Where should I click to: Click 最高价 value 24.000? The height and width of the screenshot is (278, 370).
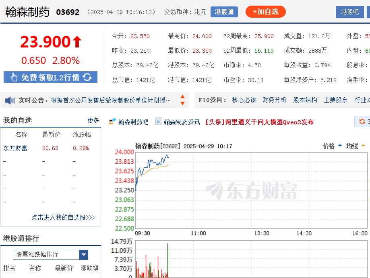pos(202,36)
